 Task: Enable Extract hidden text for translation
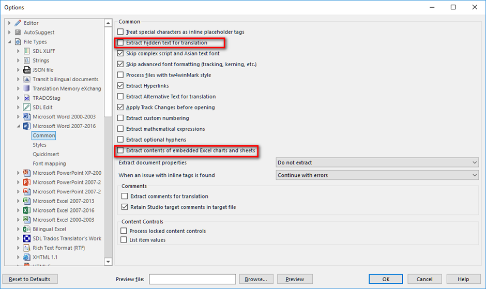coord(120,42)
